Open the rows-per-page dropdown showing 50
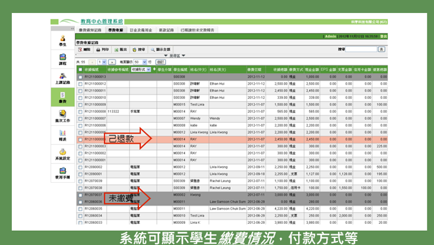 [x=140, y=62]
